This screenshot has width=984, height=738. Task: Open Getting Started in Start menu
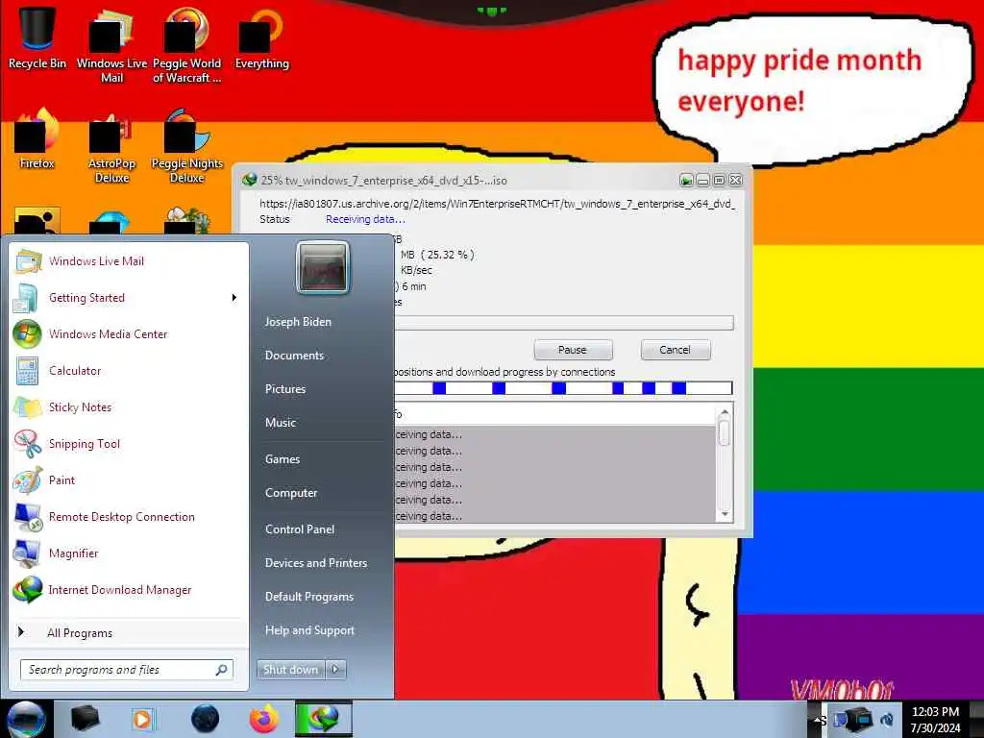(129, 298)
